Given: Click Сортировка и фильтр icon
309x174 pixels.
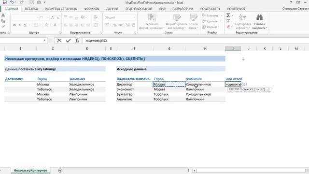Looking at the screenshot, I should (x=242, y=22).
